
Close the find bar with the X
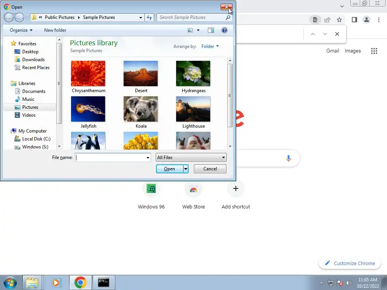coord(337,34)
